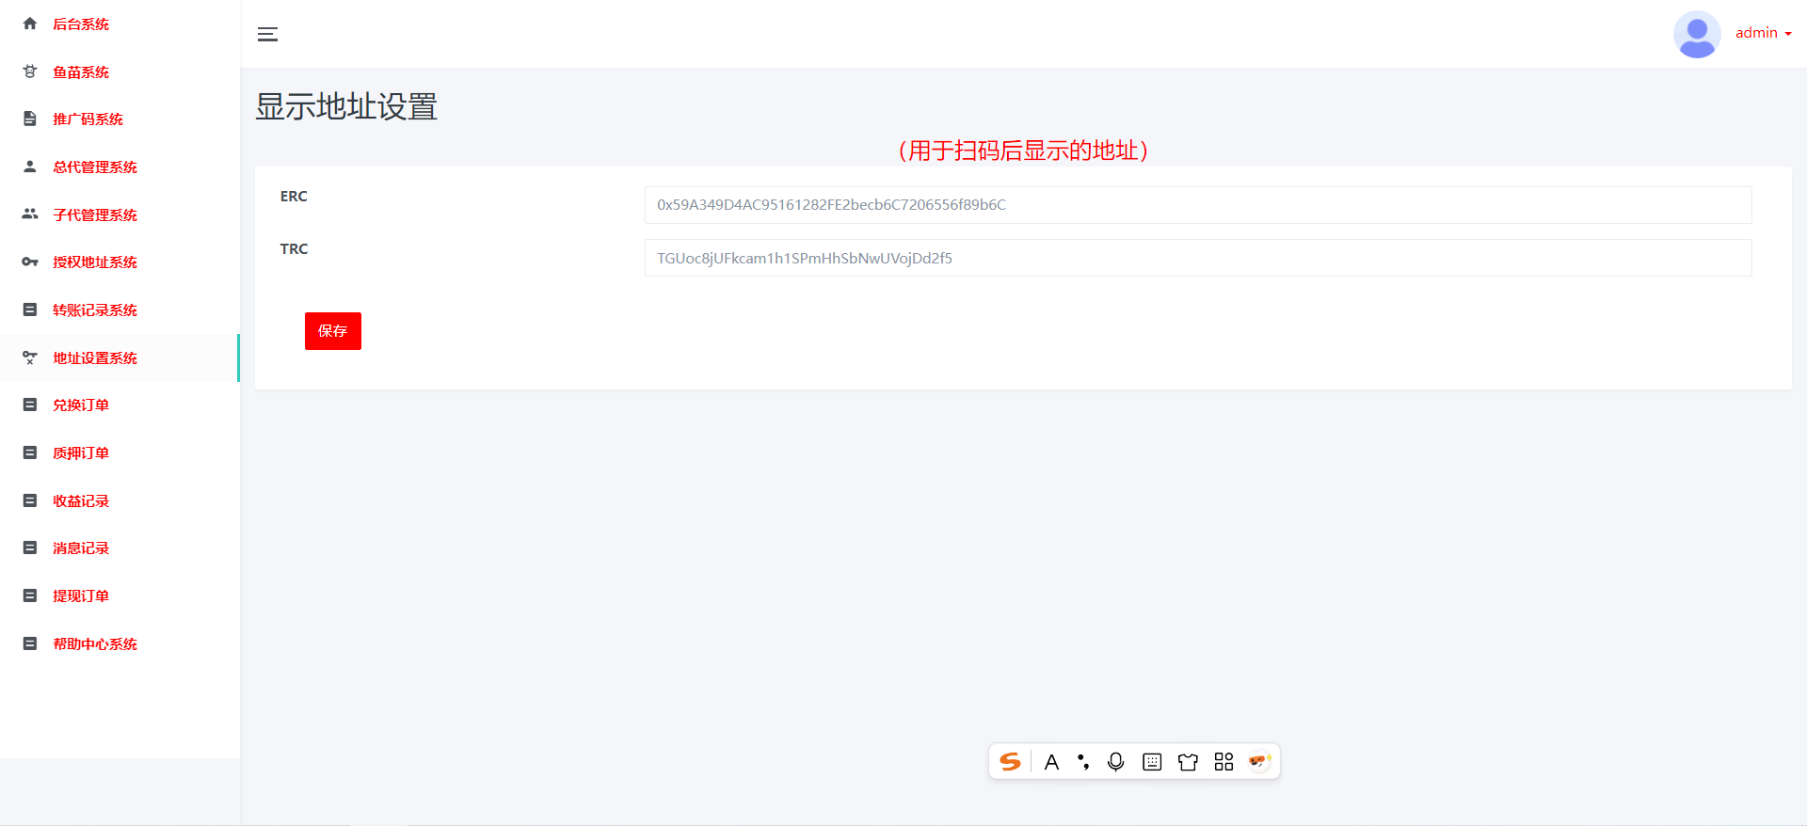Click the ERC address input field
The image size is (1807, 826).
(1197, 205)
